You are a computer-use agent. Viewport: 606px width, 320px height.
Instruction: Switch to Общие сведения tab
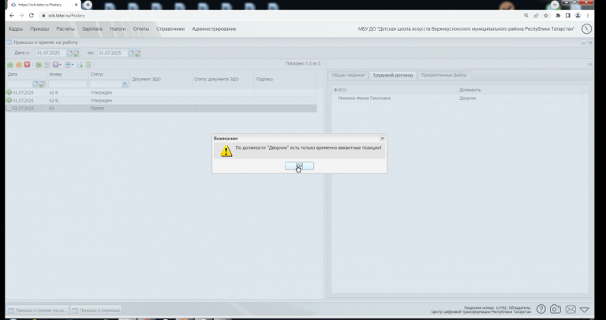[348, 76]
